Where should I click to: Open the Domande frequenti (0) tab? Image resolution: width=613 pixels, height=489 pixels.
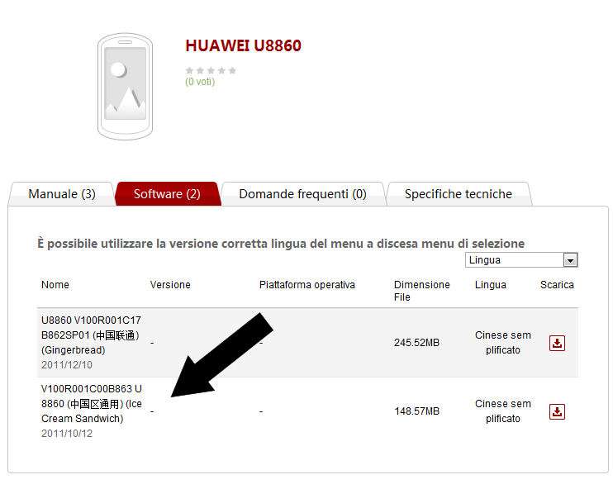click(x=302, y=194)
